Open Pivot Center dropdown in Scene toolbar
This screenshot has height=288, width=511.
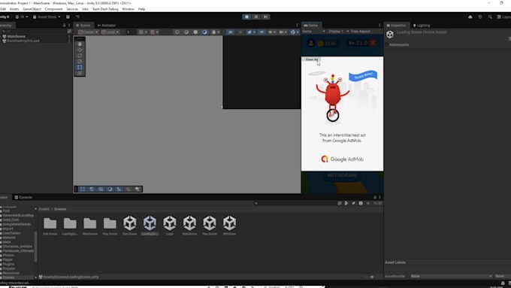point(88,32)
